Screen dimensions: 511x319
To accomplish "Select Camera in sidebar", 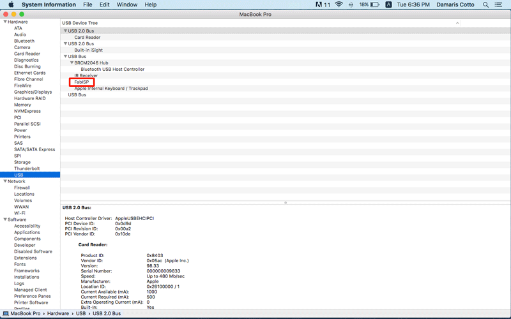I will pyautogui.click(x=22, y=47).
